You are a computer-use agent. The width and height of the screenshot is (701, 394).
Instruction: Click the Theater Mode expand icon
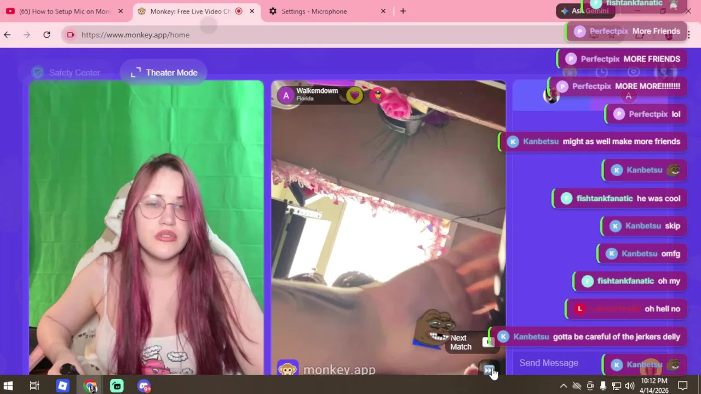coord(135,72)
